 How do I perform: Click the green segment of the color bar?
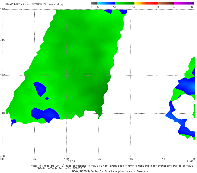pos(125,3)
